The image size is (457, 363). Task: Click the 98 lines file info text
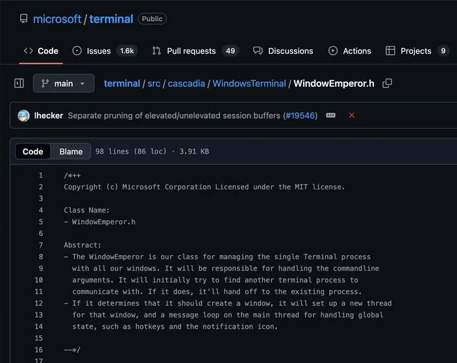(152, 152)
